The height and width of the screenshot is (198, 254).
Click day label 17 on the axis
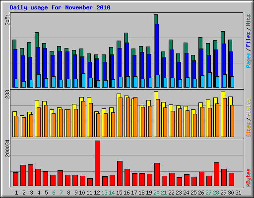pyautogui.click(x=134, y=193)
